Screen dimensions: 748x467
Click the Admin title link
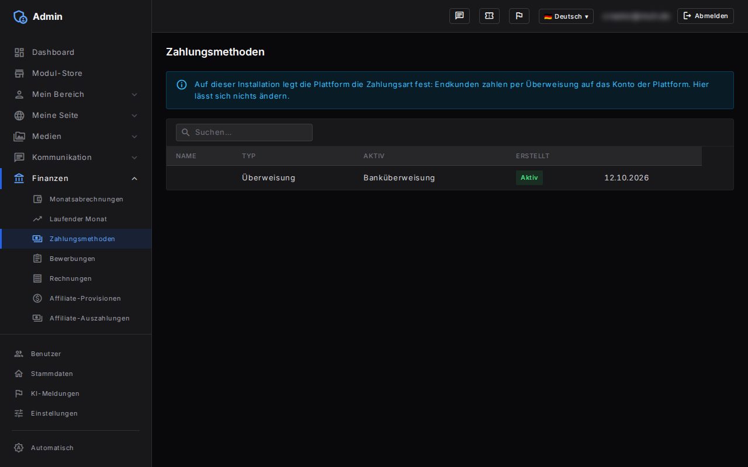tap(47, 17)
